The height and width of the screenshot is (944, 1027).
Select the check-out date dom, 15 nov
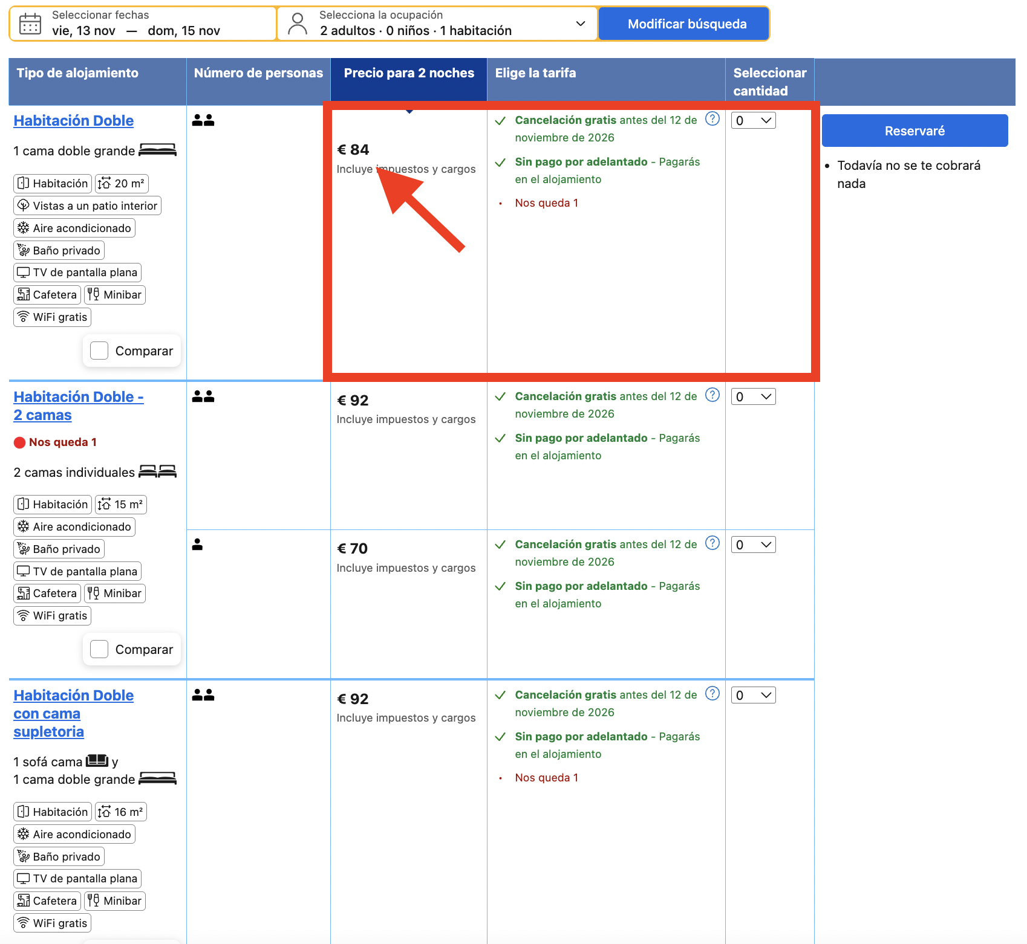coord(184,31)
